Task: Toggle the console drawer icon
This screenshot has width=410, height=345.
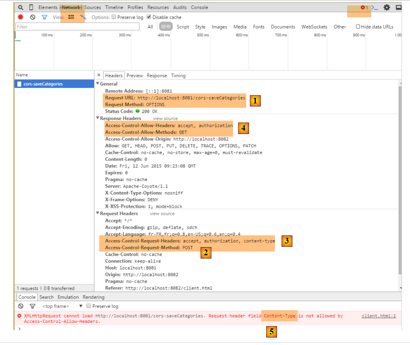Action: click(375, 7)
